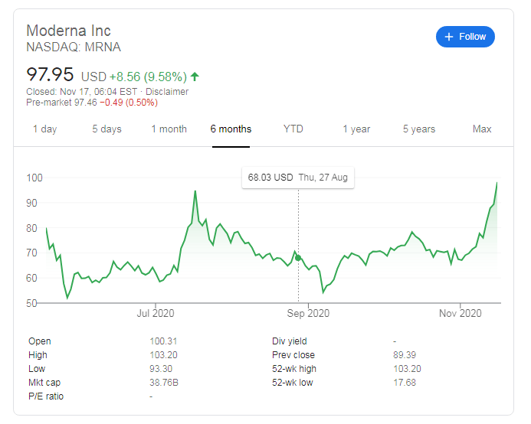Switch chart to Max range
The width and height of the screenshot is (531, 424).
click(482, 129)
